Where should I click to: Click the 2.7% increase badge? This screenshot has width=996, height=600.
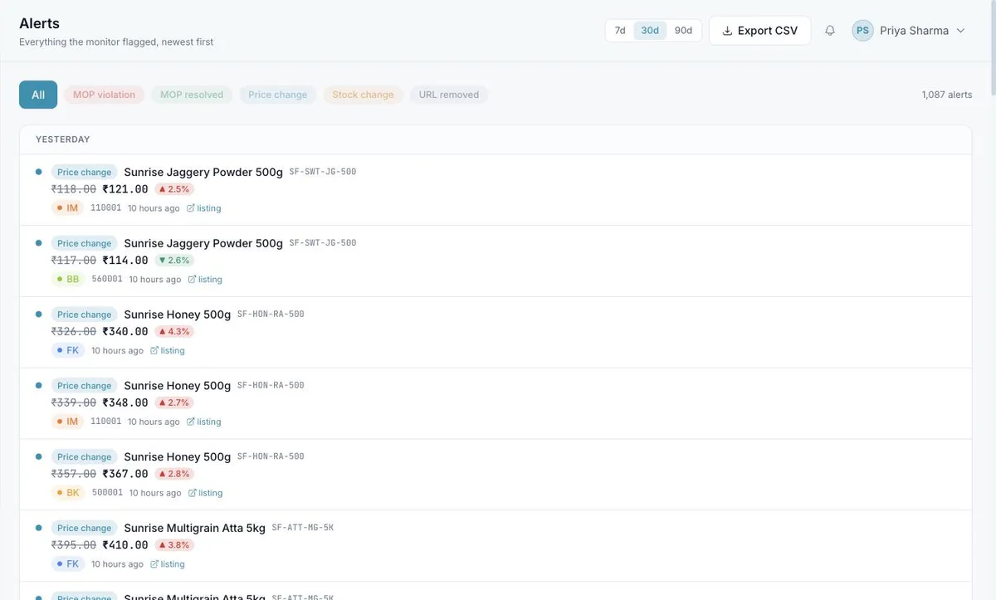(x=174, y=402)
